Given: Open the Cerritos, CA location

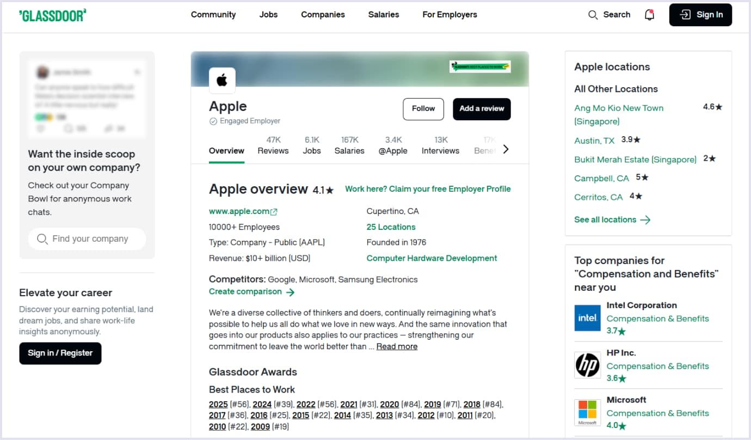Looking at the screenshot, I should click(599, 197).
